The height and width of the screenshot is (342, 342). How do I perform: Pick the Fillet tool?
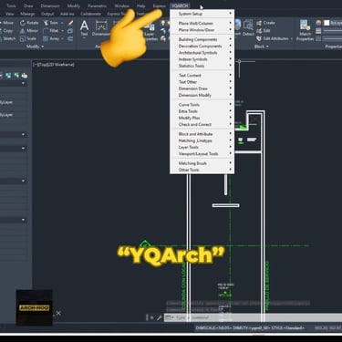(50, 31)
